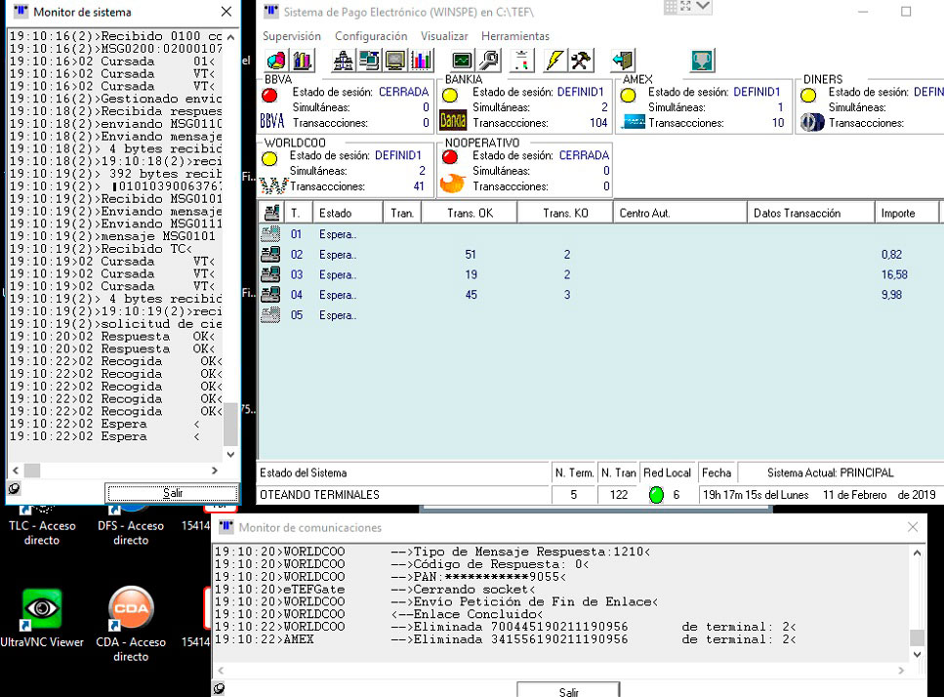Open the single monitor screen toolbar icon
The image size is (944, 697).
(x=395, y=61)
